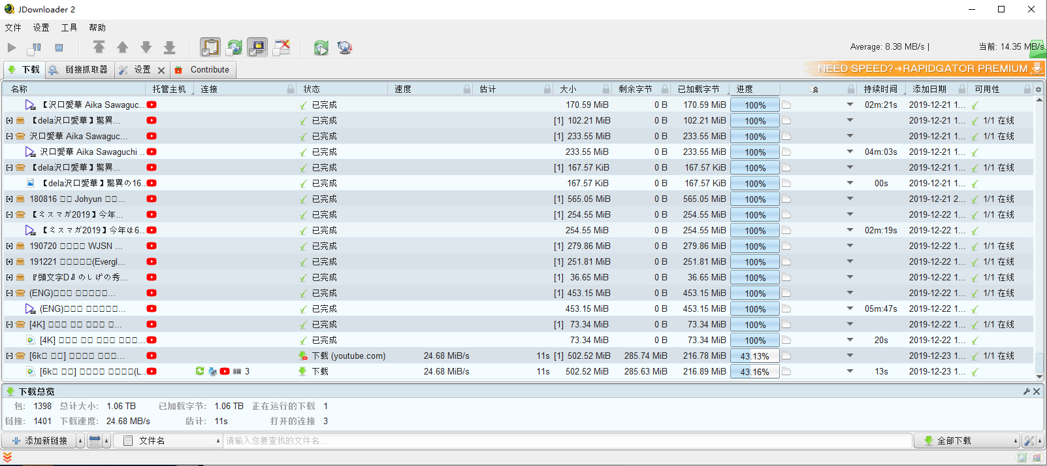Click the 43.13% progress bar
This screenshot has width=1047, height=466.
pyautogui.click(x=754, y=356)
